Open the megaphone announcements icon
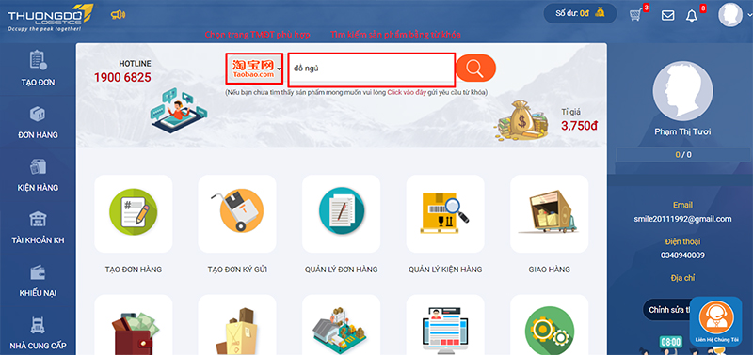The width and height of the screenshot is (753, 355). pyautogui.click(x=118, y=15)
